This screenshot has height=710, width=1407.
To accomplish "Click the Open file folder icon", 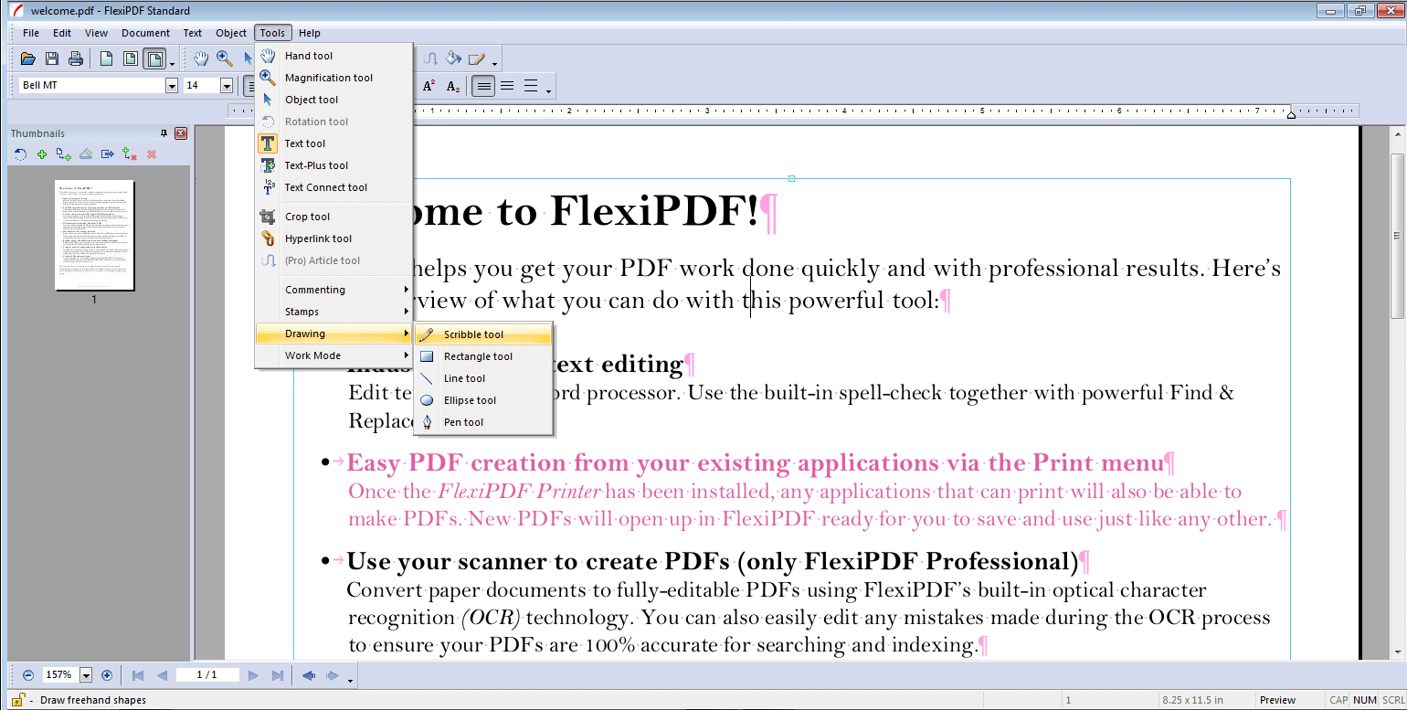I will coord(28,59).
